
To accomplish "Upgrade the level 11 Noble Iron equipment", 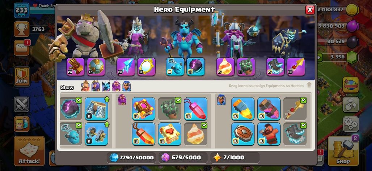I will point(97,134).
